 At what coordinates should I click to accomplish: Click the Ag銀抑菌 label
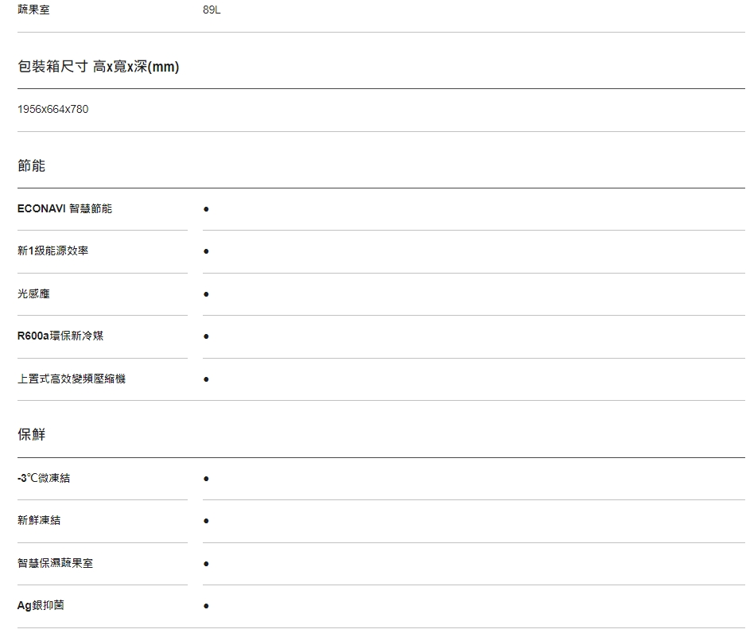[x=41, y=605]
